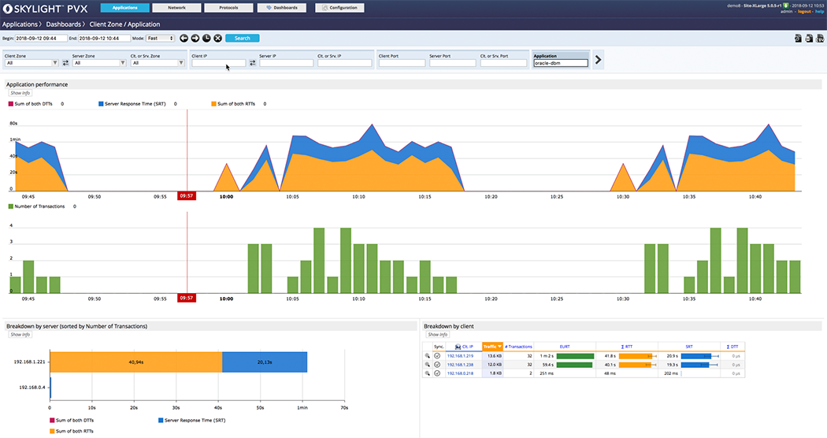The height and width of the screenshot is (438, 827).
Task: Click the Server Port input field
Action: (452, 63)
